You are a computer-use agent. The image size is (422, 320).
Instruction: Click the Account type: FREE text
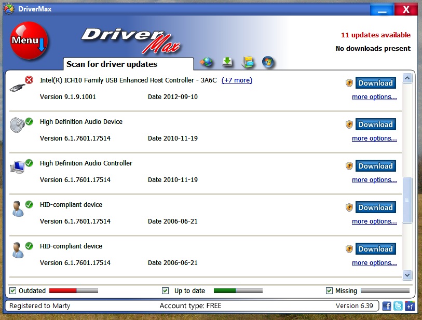point(190,306)
